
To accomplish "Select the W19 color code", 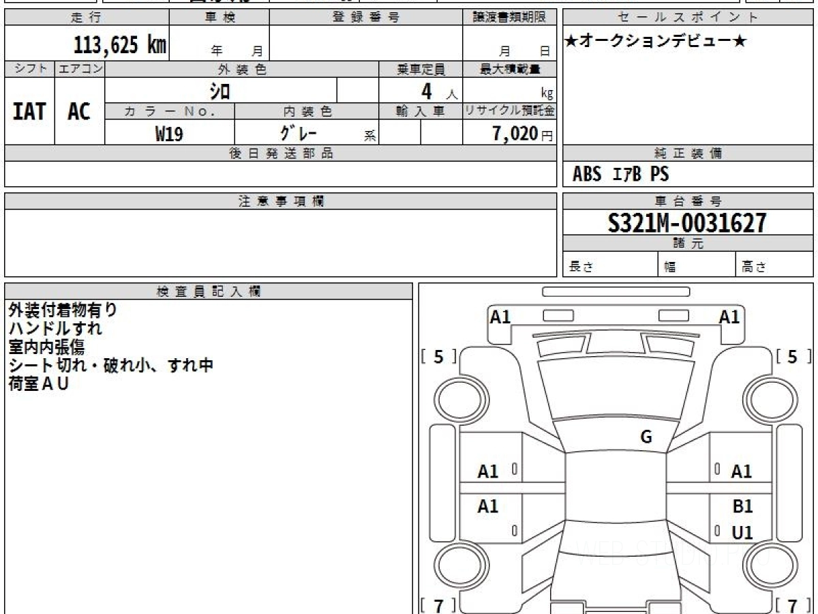I will pos(169,134).
